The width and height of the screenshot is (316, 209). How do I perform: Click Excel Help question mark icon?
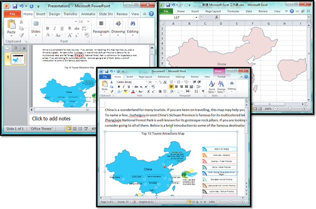pyautogui.click(x=292, y=11)
